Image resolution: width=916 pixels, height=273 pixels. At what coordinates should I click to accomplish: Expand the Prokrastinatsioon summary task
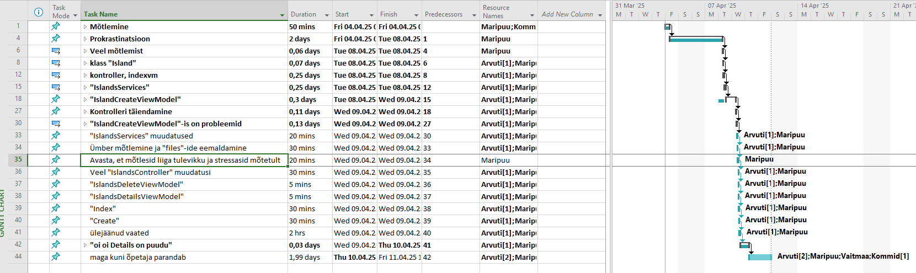click(x=85, y=39)
